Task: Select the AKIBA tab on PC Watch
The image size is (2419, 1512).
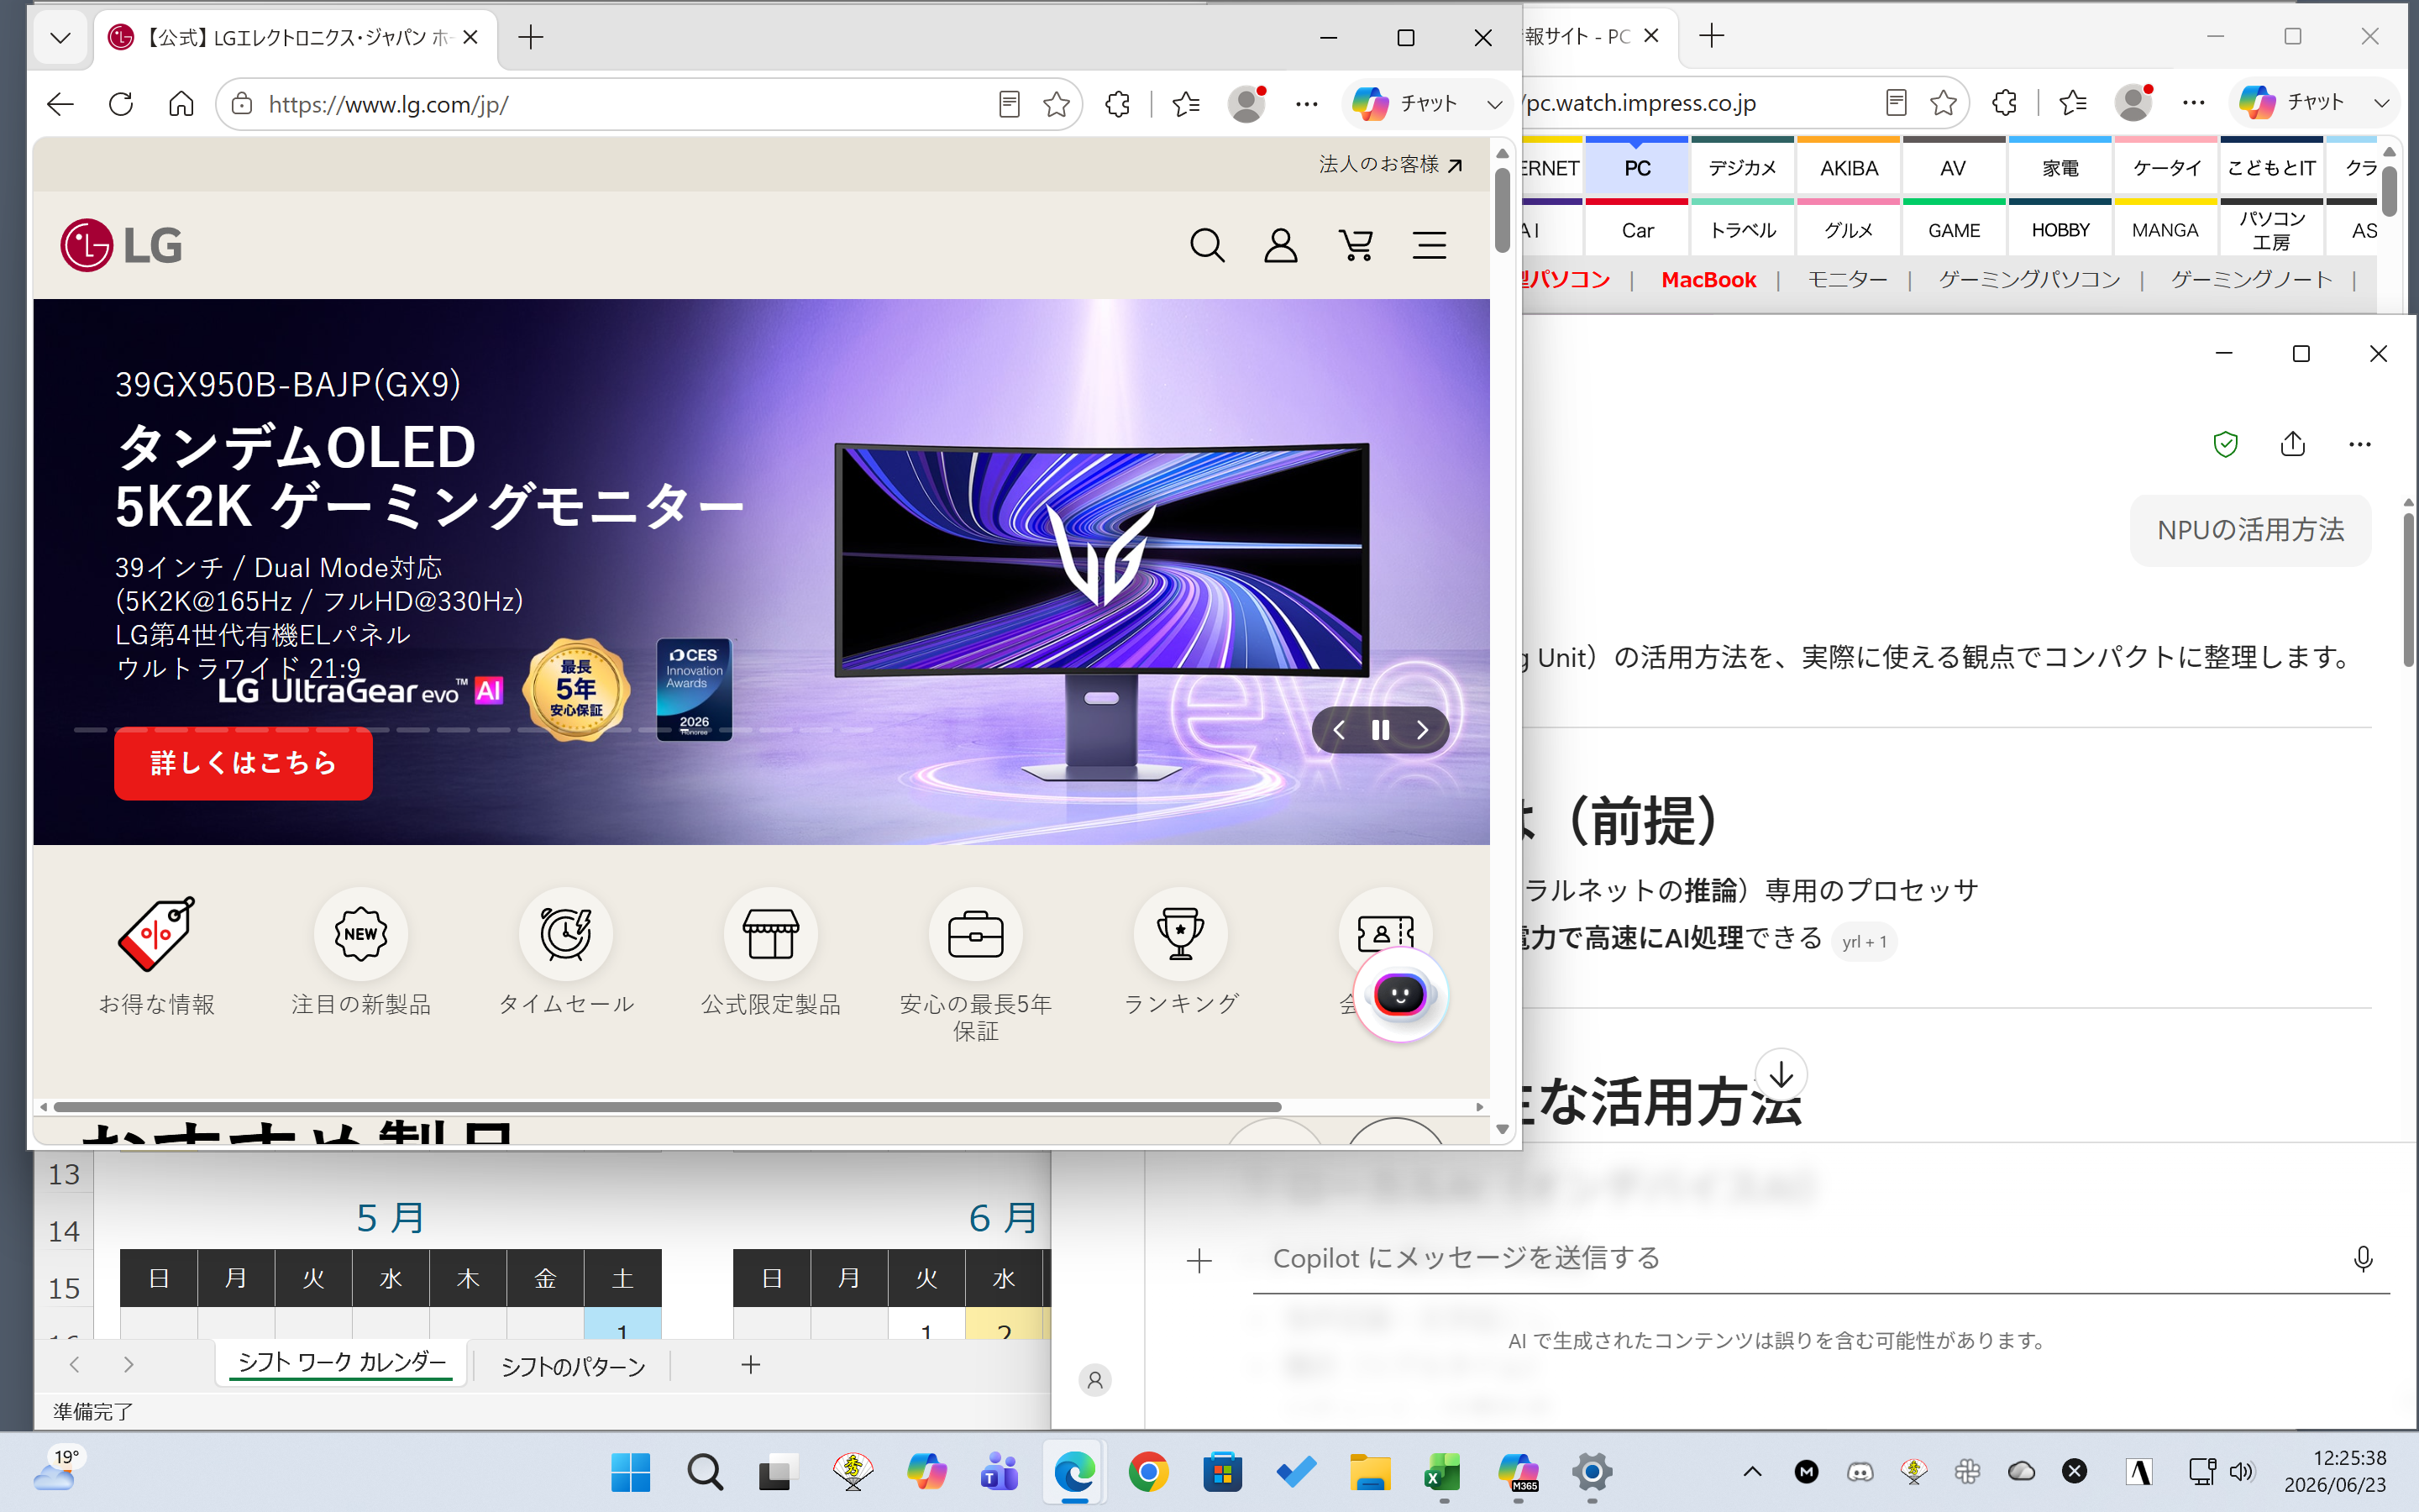Action: click(x=1848, y=168)
